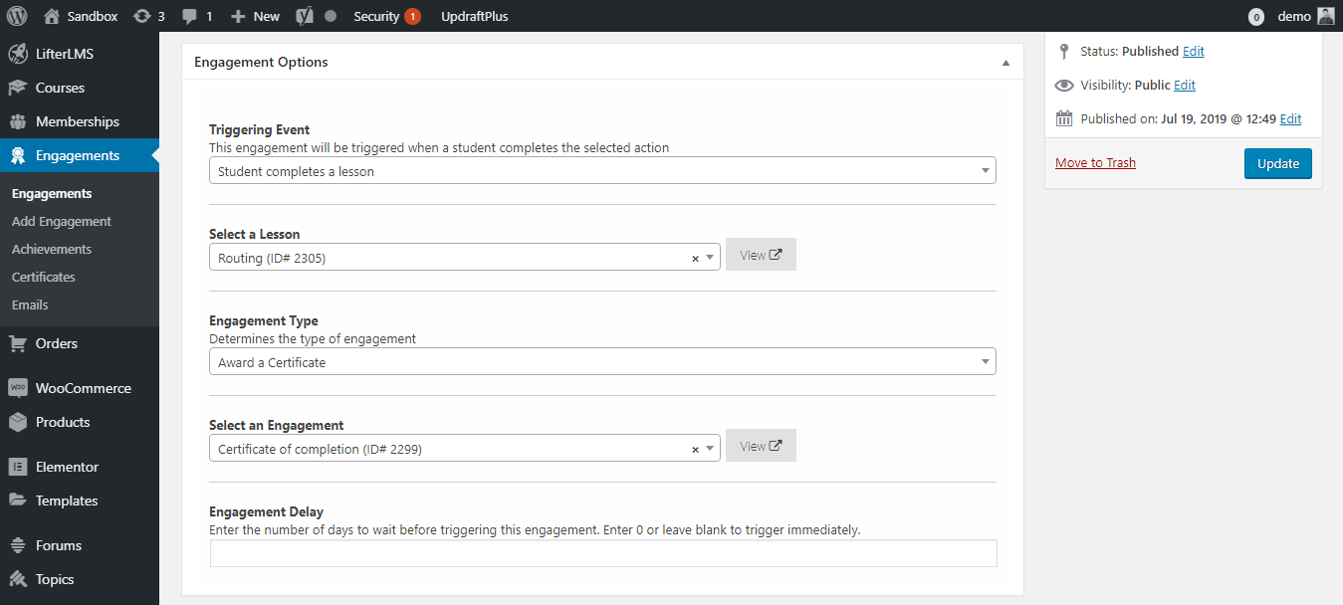
Task: Edit the Public visibility
Action: (1185, 86)
